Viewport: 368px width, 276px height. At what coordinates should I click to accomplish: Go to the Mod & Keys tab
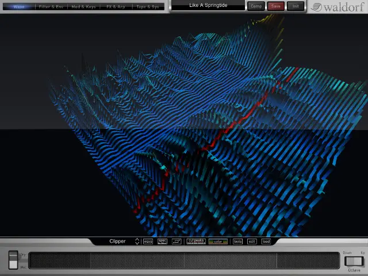pyautogui.click(x=83, y=7)
